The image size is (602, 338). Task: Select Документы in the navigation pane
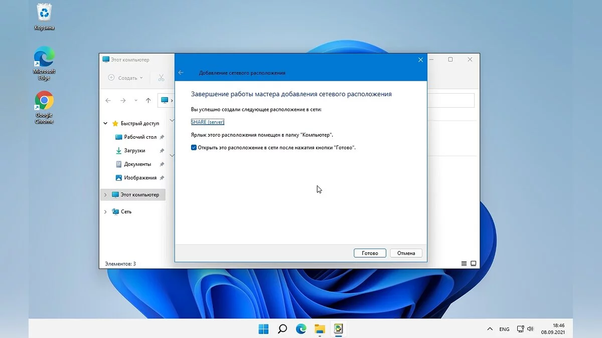tap(137, 164)
